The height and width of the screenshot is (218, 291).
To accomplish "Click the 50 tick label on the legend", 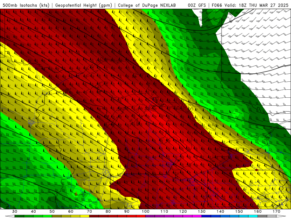I will [52, 211].
